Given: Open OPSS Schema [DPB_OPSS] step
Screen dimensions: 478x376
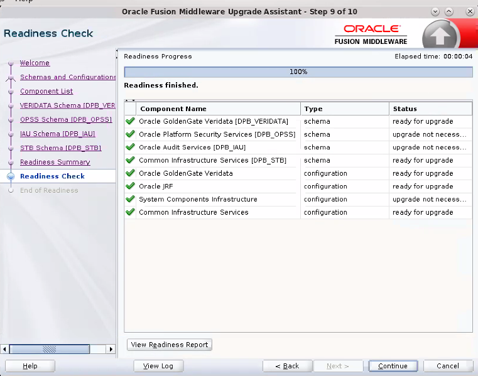Looking at the screenshot, I should coord(66,119).
